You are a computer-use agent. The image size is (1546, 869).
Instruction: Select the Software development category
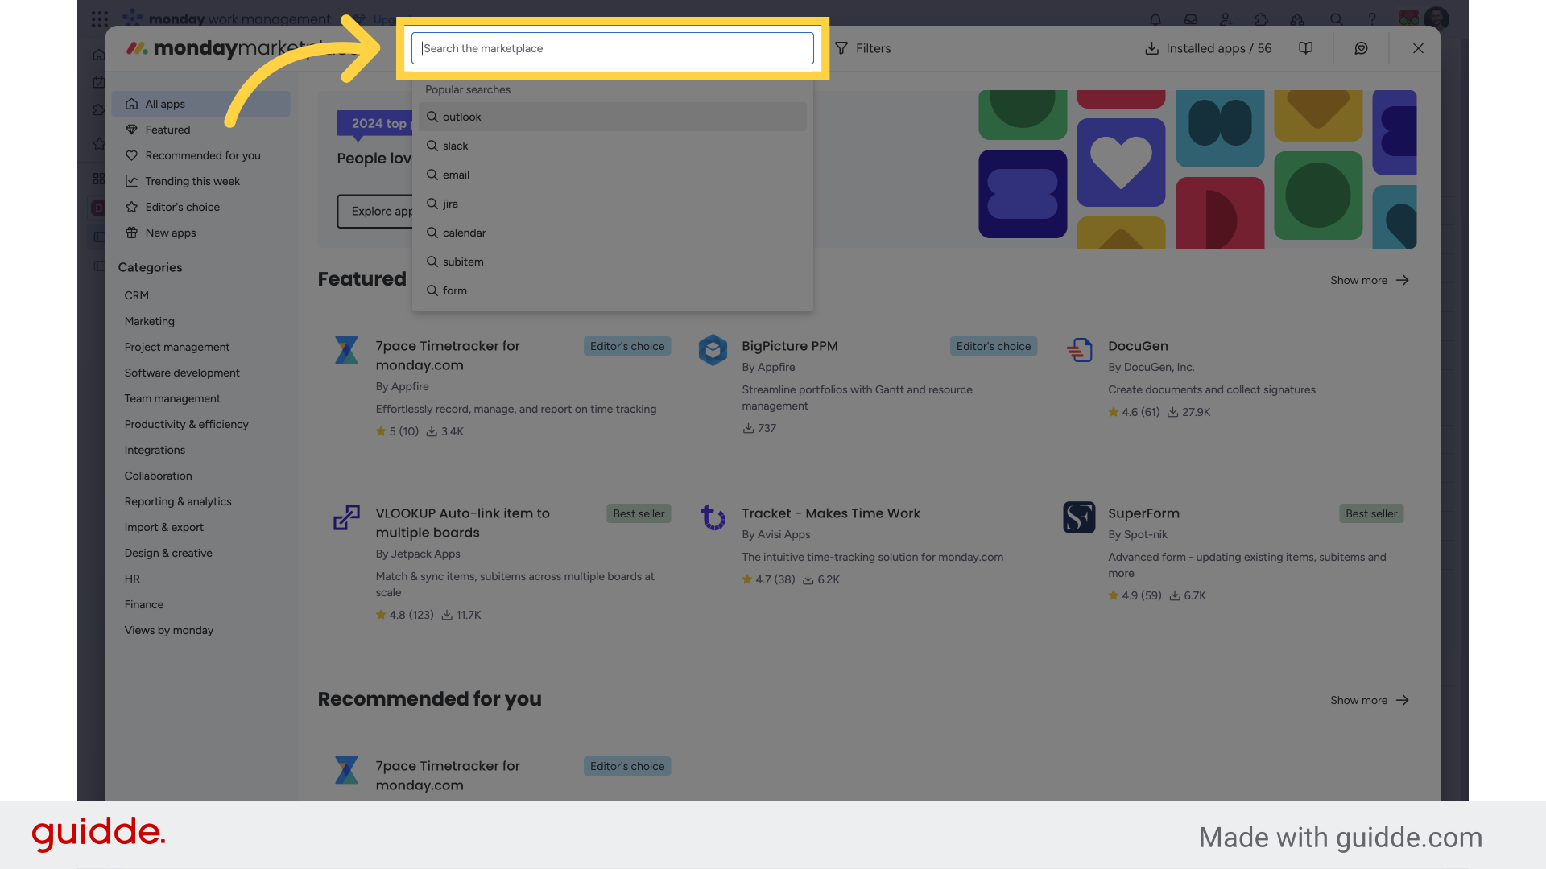pyautogui.click(x=182, y=373)
